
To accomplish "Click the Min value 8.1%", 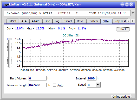I will click(62, 28).
